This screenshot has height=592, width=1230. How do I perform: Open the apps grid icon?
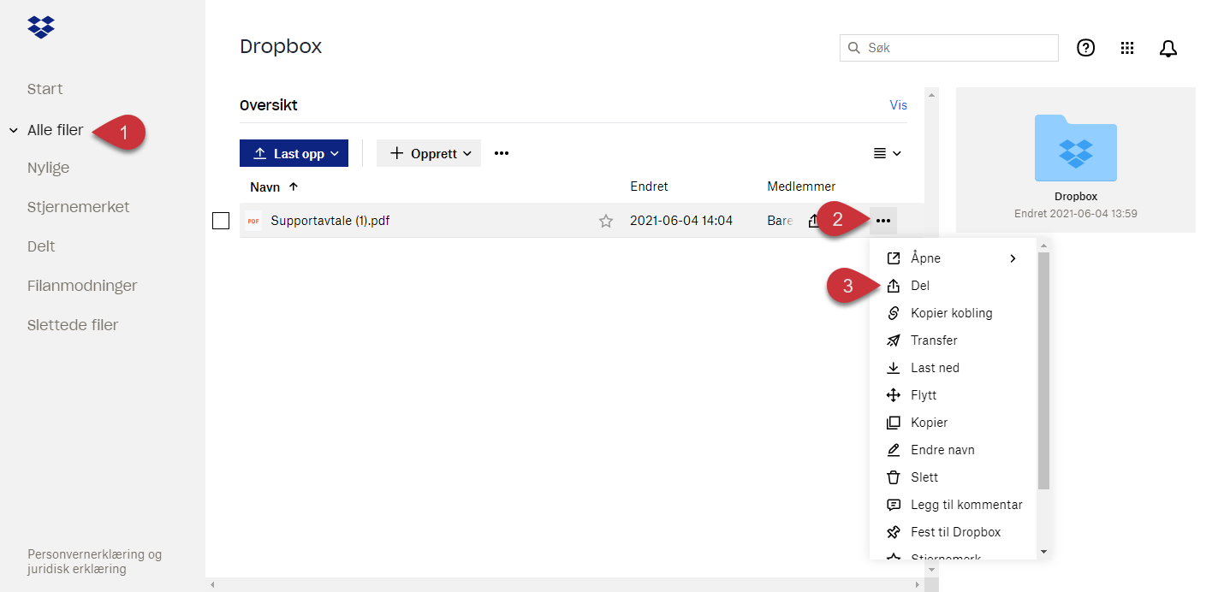[1127, 48]
